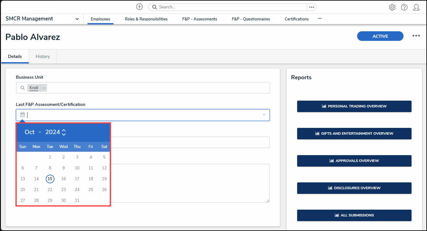Expand the date field dropdown arrow
The width and height of the screenshot is (427, 231).
[x=264, y=115]
